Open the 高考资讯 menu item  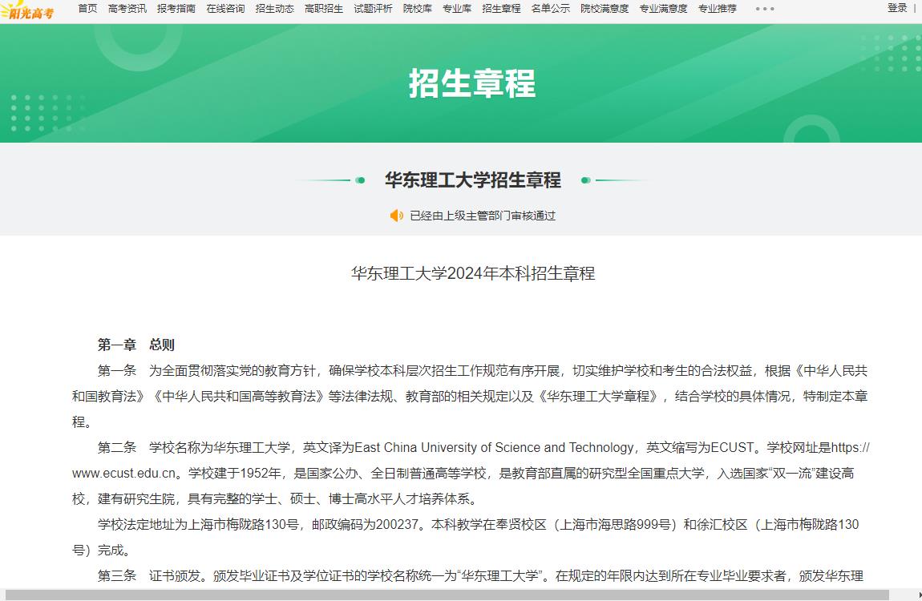[127, 9]
